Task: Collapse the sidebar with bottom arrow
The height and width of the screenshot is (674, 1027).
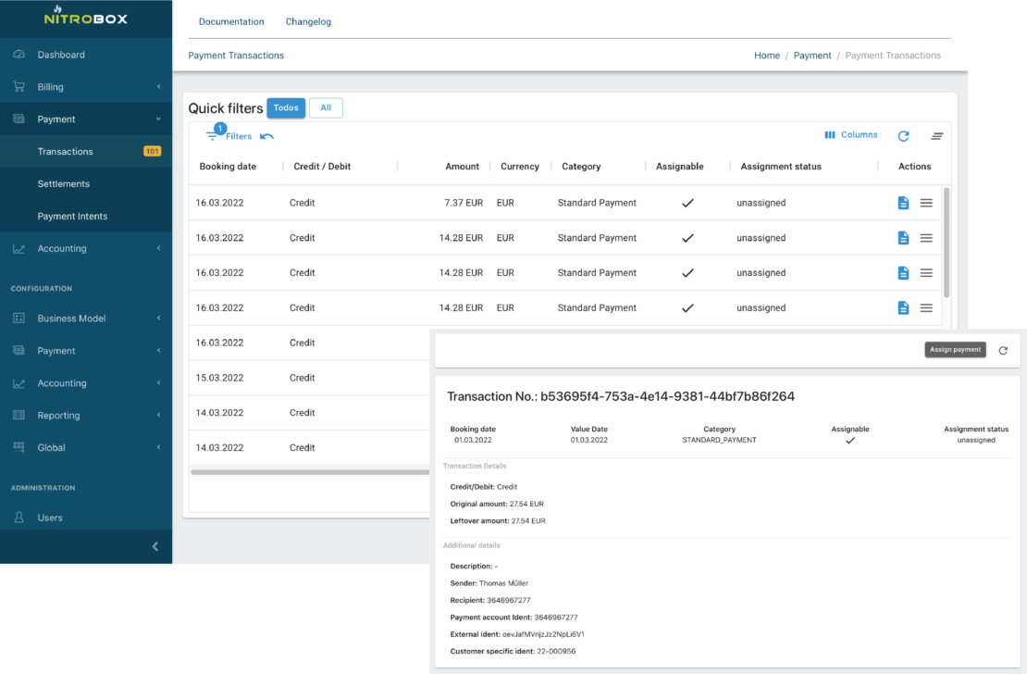Action: coord(155,546)
